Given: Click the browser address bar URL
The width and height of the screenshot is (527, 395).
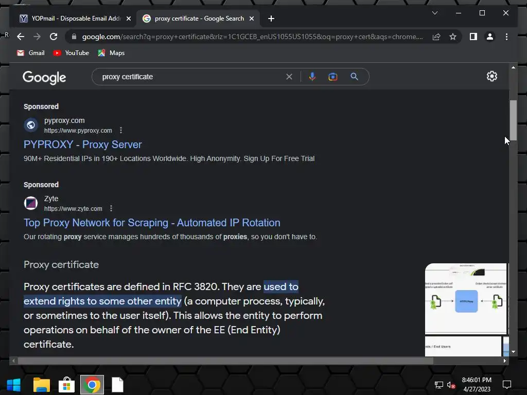Looking at the screenshot, I should 252,37.
